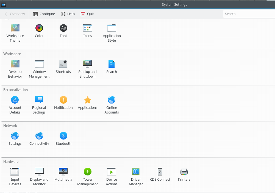Open the Help menu
This screenshot has height=193, width=275.
[68, 14]
